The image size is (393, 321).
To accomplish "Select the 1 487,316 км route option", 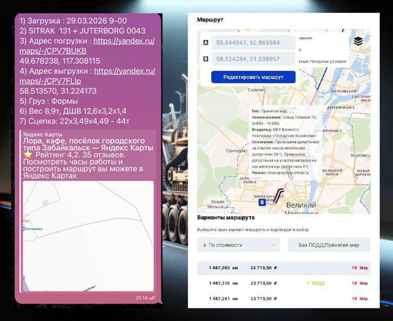I will [x=284, y=283].
